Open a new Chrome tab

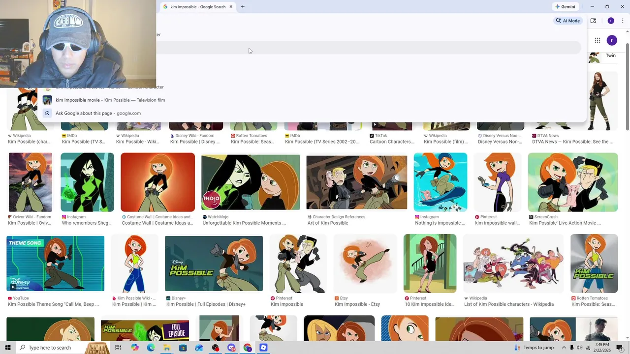click(x=243, y=7)
